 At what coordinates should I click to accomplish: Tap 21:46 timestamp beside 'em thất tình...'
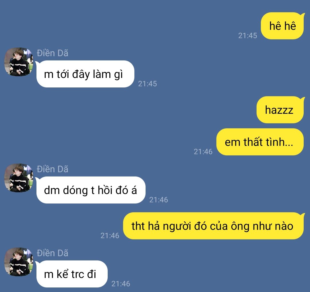[203, 152]
